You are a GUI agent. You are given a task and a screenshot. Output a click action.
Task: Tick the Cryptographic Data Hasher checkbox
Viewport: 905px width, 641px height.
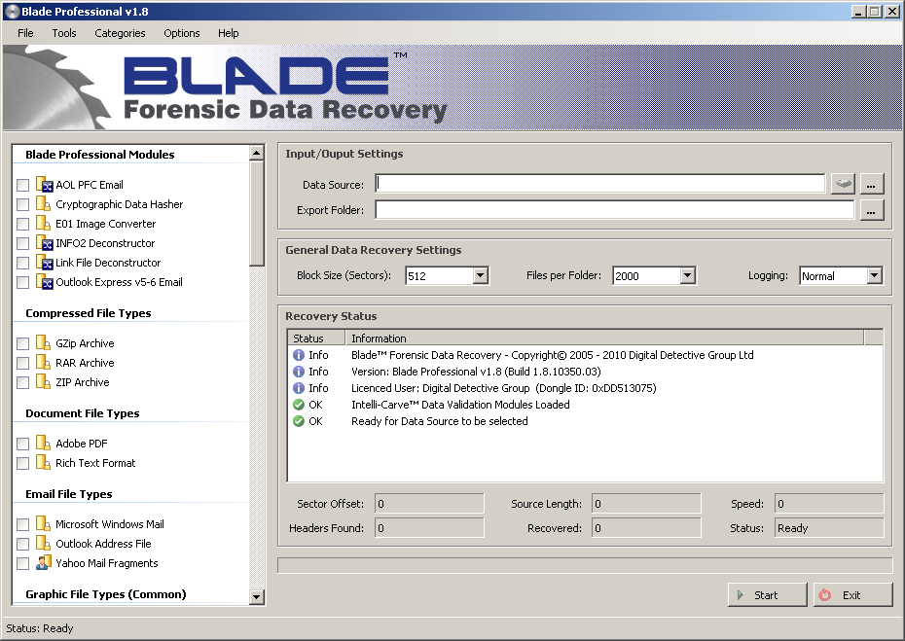pyautogui.click(x=22, y=205)
